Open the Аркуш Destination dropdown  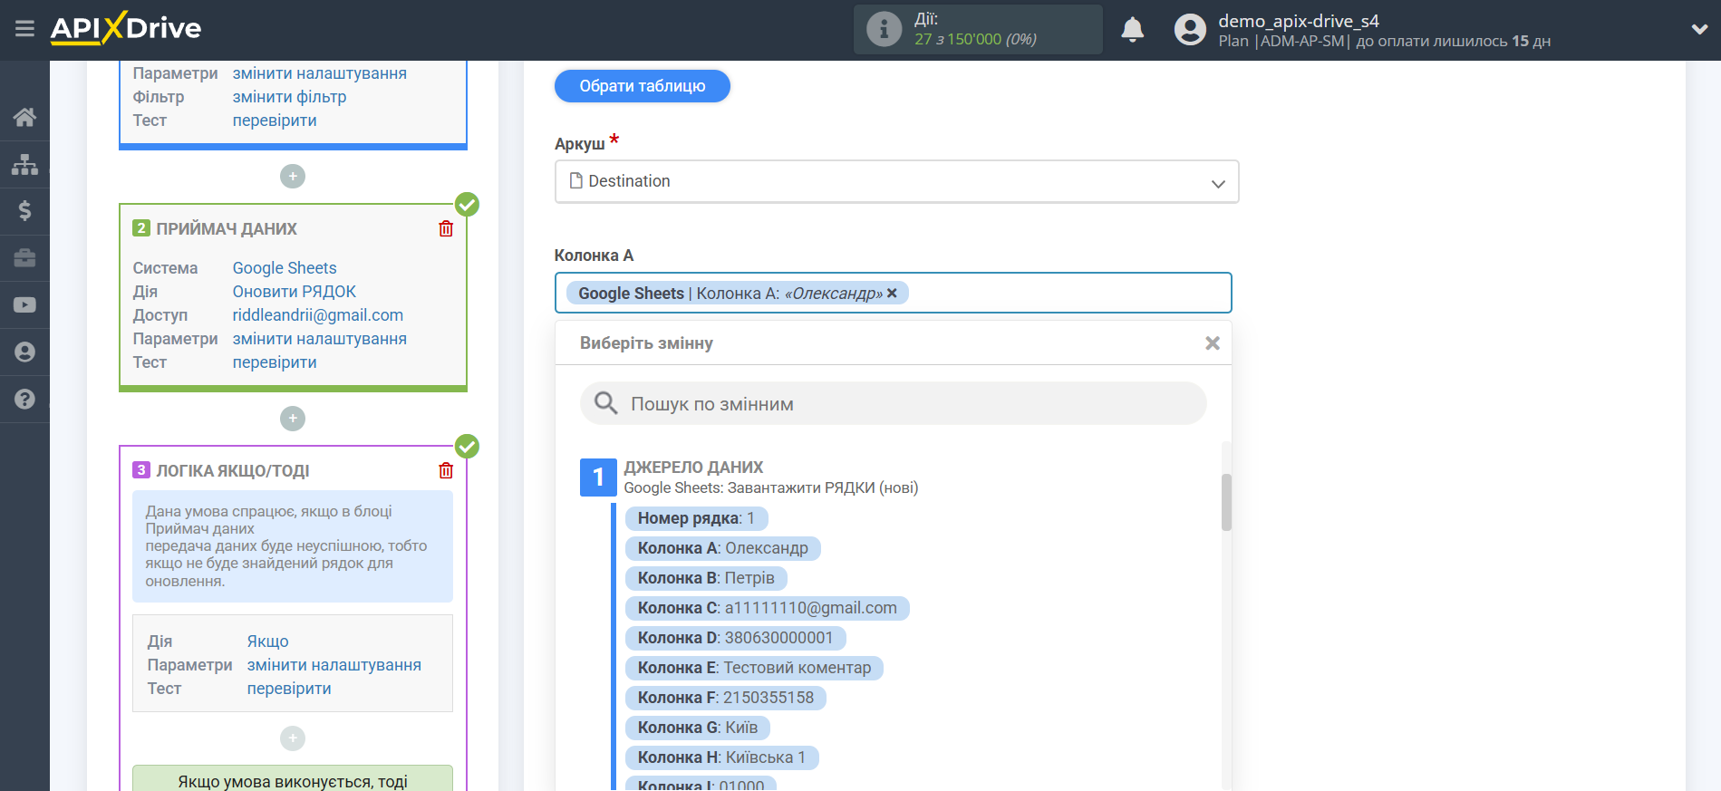tap(896, 181)
